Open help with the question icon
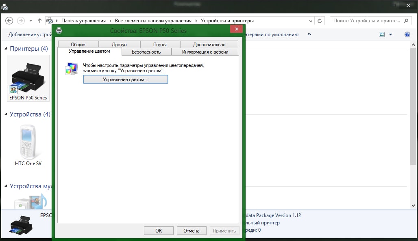The width and height of the screenshot is (418, 241). [407, 34]
